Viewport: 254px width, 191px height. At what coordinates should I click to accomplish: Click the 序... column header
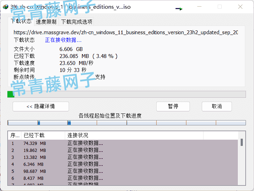(x=15, y=135)
